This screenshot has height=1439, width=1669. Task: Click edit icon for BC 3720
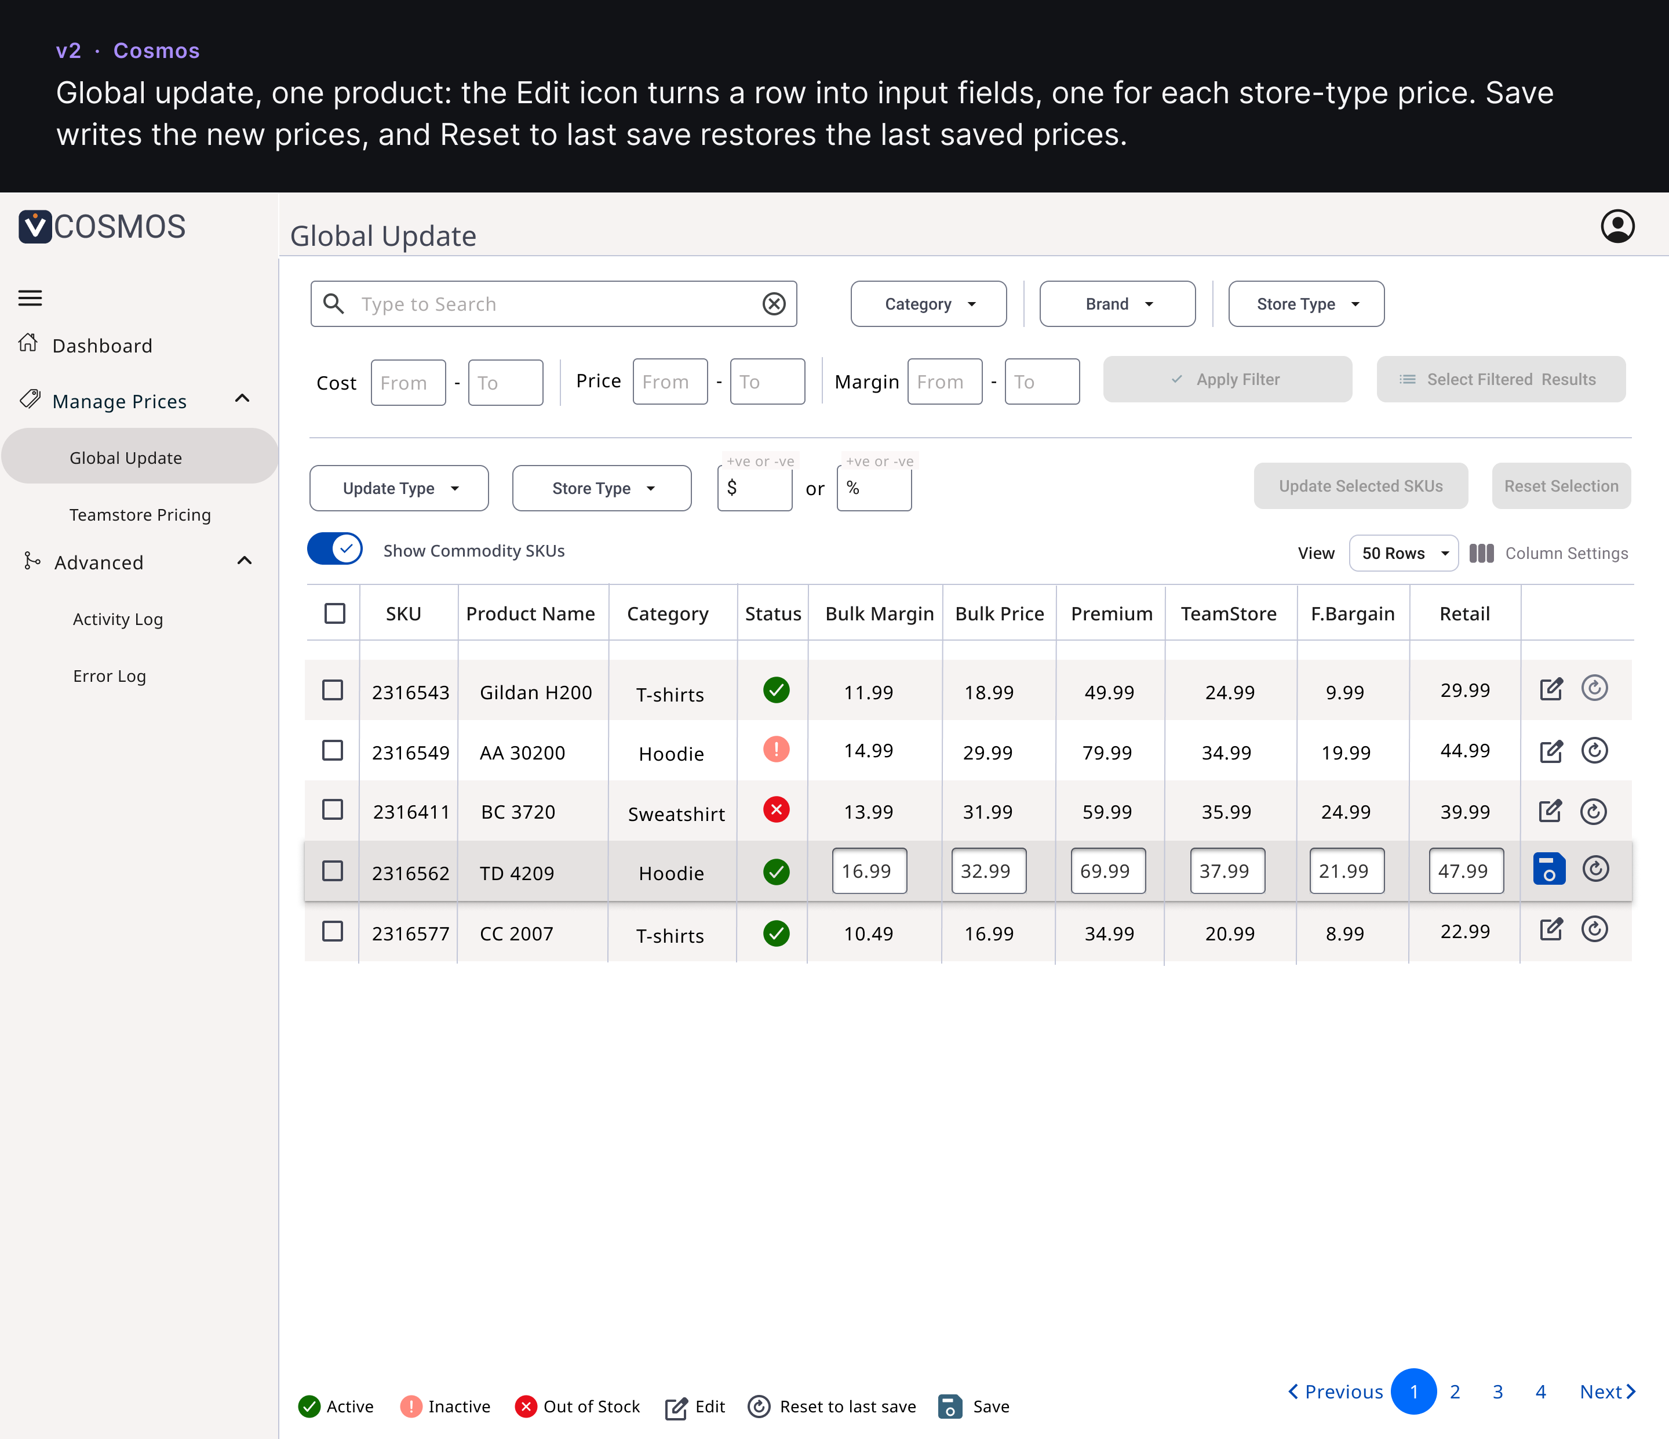(1551, 811)
